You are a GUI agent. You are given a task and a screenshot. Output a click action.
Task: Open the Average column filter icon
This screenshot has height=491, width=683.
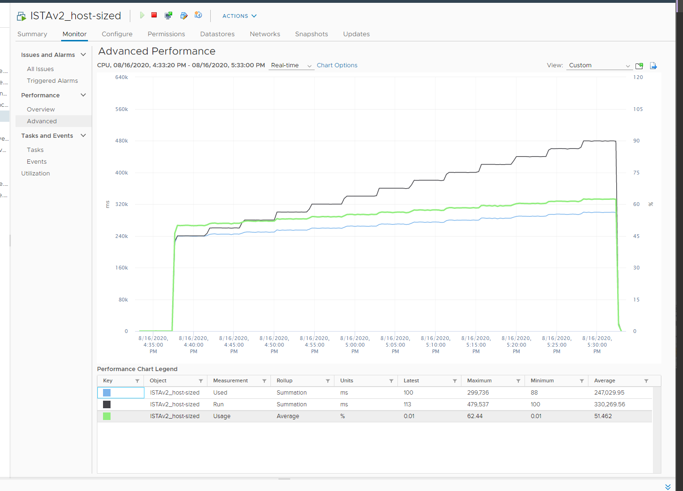point(646,381)
